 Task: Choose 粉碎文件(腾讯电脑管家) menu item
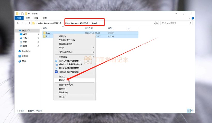pyautogui.click(x=75, y=61)
